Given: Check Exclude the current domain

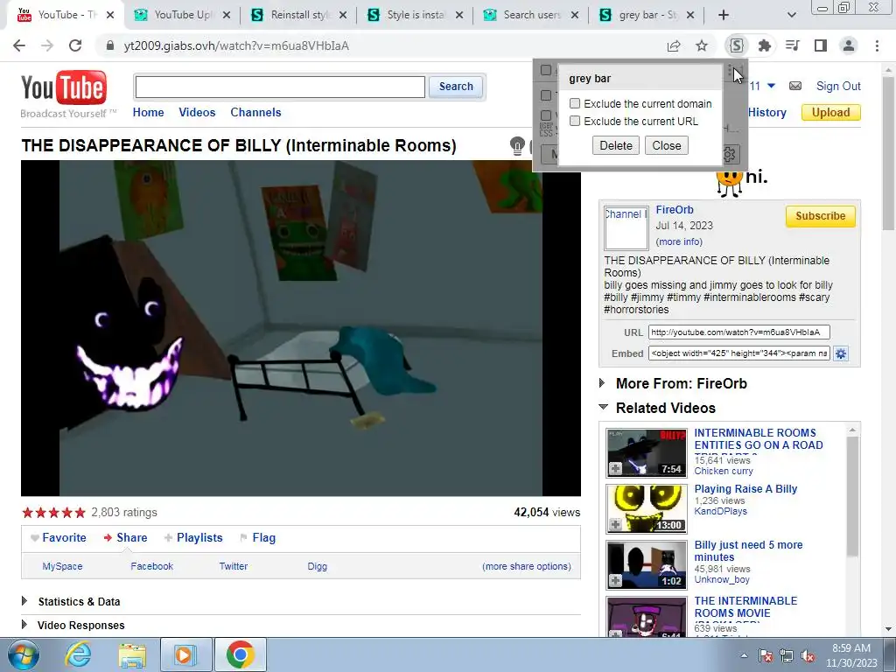Looking at the screenshot, I should [x=575, y=103].
